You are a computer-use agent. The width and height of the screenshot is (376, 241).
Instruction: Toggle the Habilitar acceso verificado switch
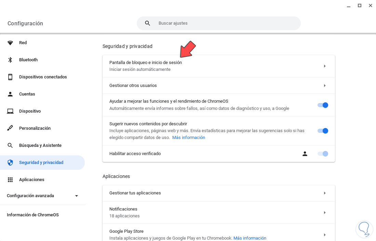pos(323,154)
